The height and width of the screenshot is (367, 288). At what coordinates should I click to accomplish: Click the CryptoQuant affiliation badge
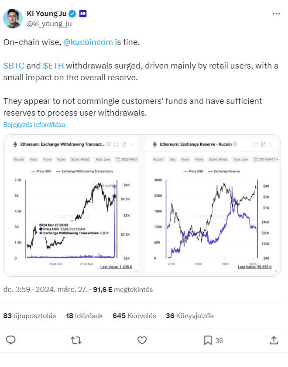[x=83, y=14]
